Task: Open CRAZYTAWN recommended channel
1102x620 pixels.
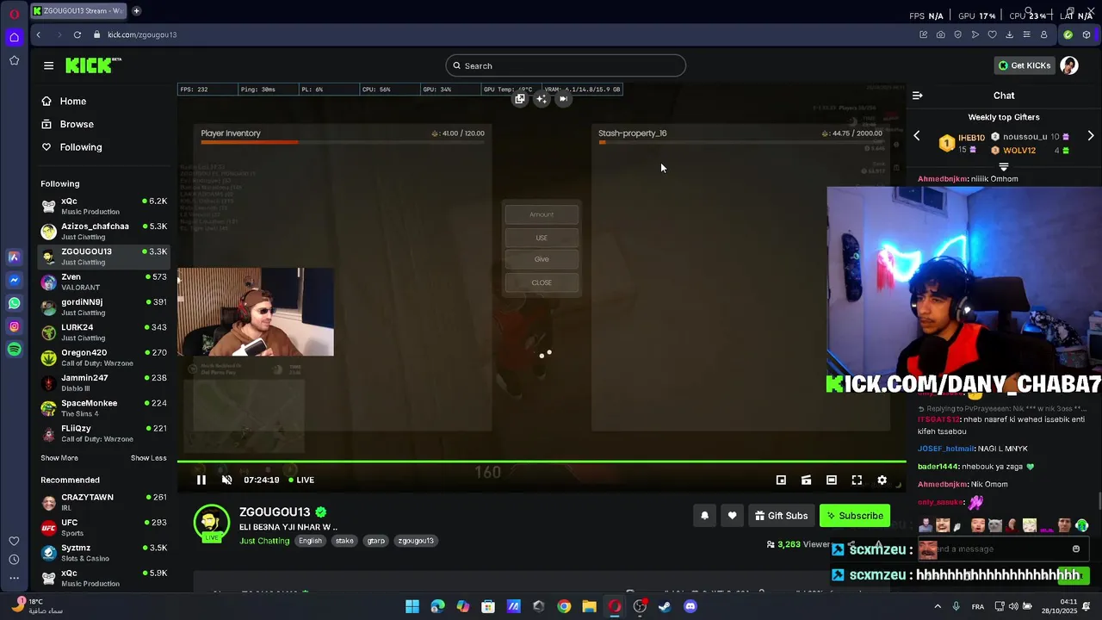Action: click(103, 502)
